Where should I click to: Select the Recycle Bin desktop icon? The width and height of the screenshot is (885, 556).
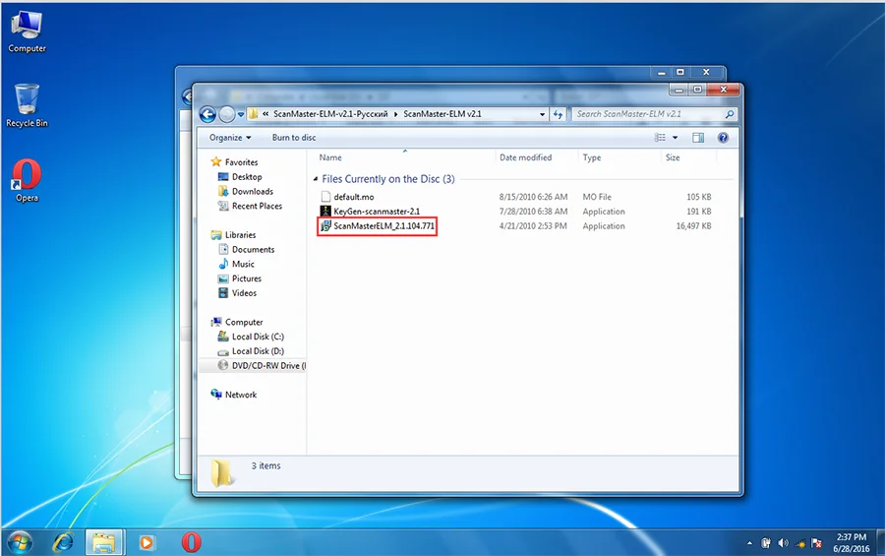[x=27, y=105]
